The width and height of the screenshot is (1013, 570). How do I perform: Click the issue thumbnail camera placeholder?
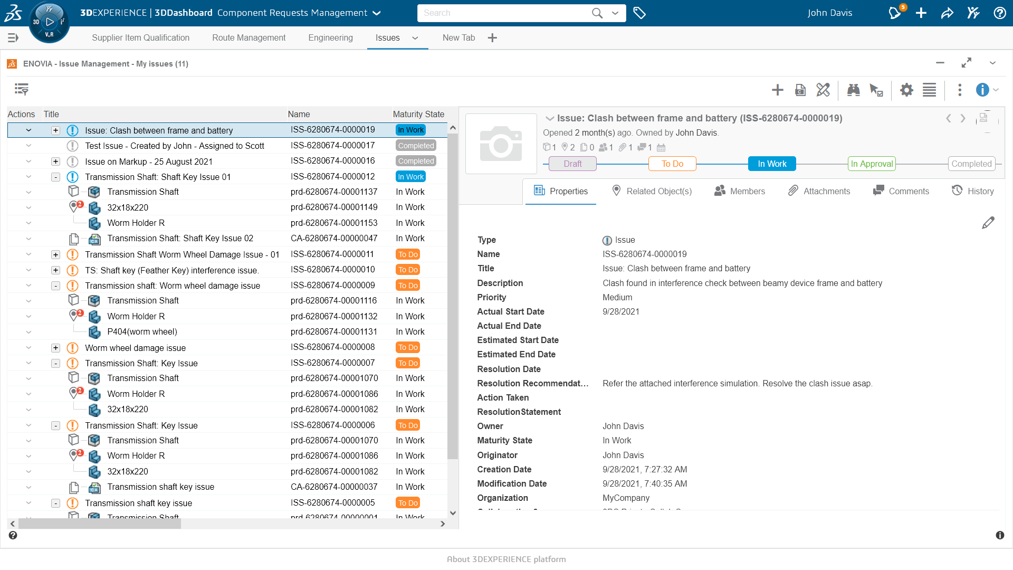pyautogui.click(x=501, y=144)
